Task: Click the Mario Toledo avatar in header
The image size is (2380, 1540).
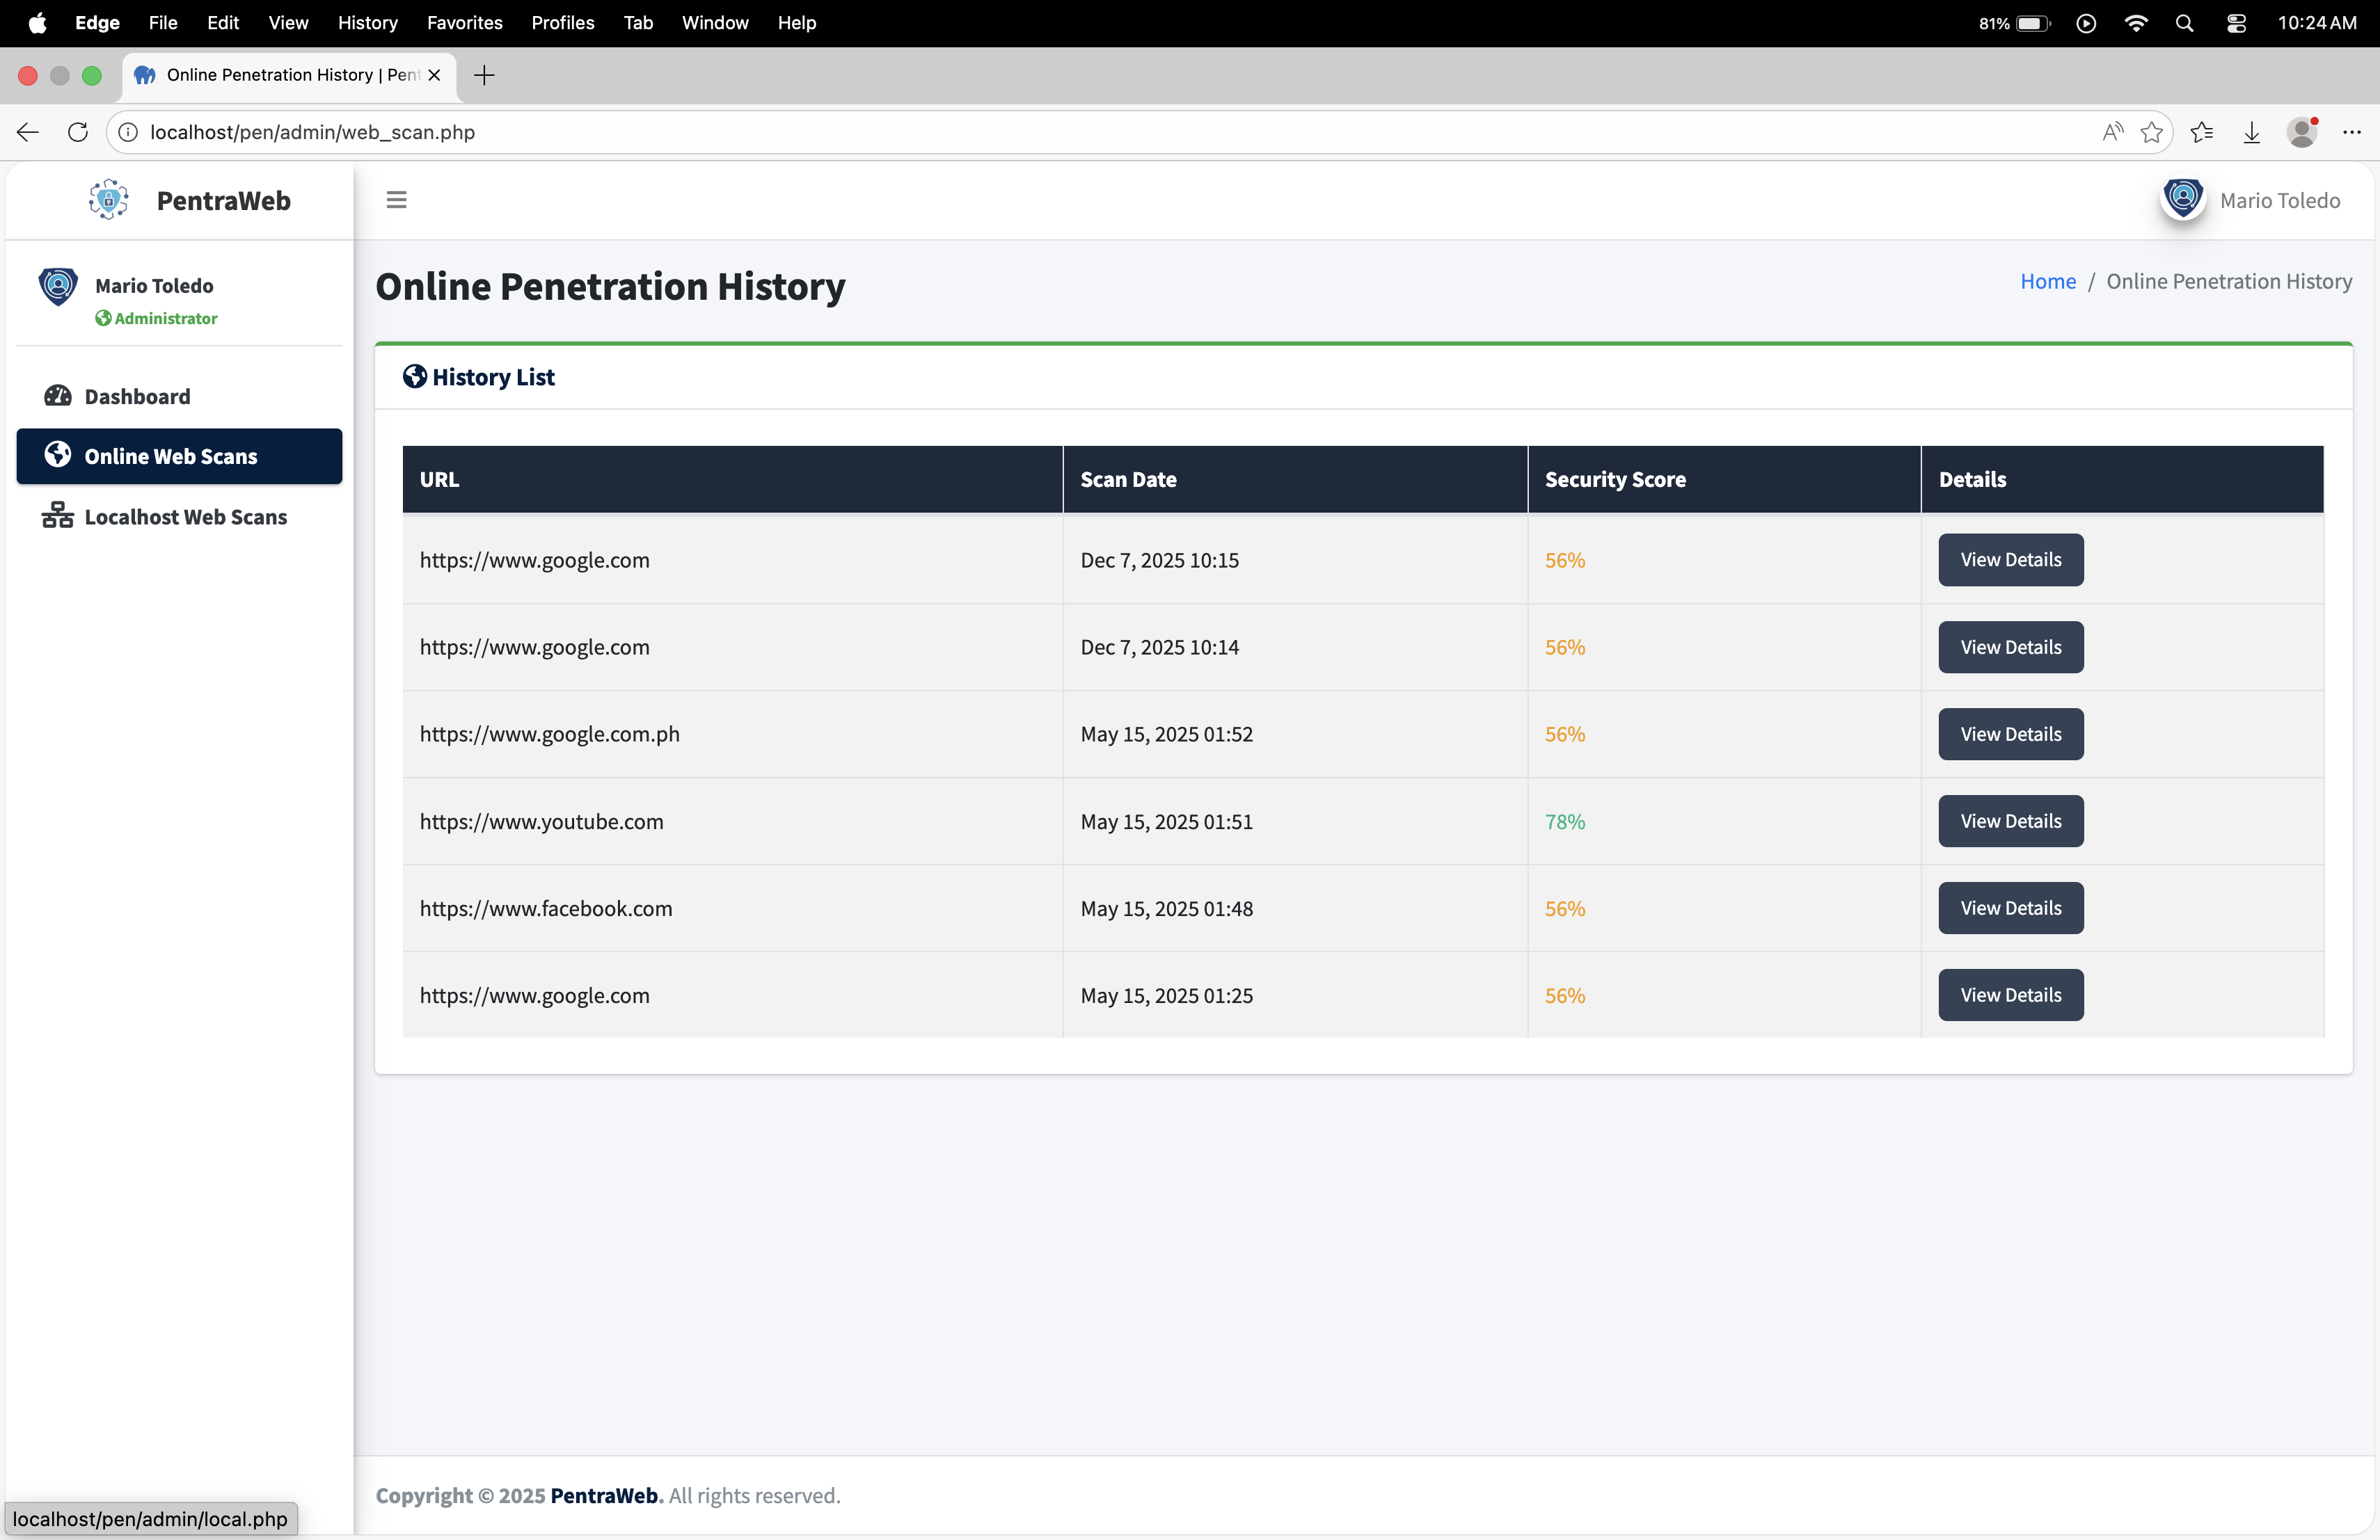Action: (x=2183, y=199)
